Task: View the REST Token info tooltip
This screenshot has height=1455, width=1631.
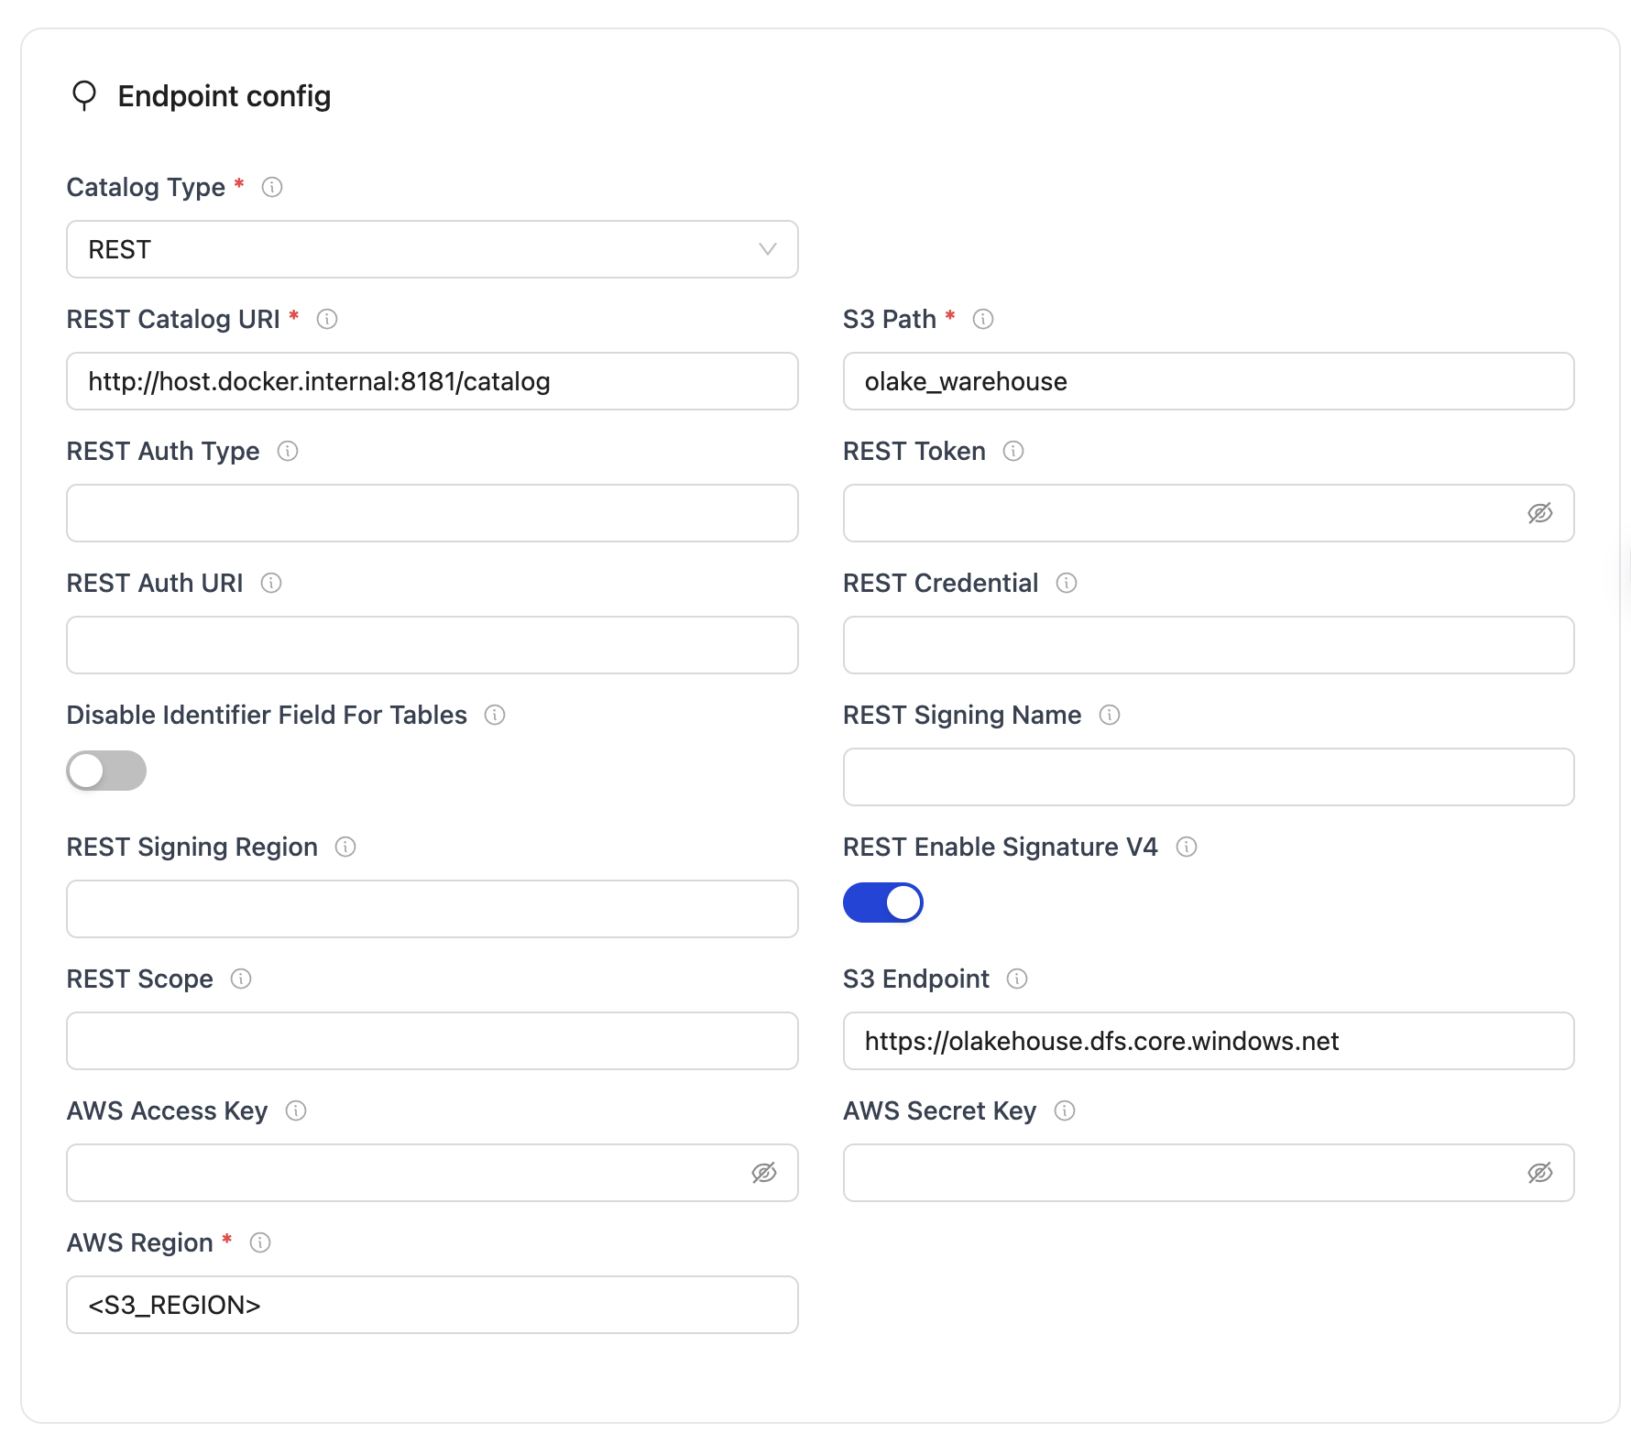Action: pos(1012,451)
